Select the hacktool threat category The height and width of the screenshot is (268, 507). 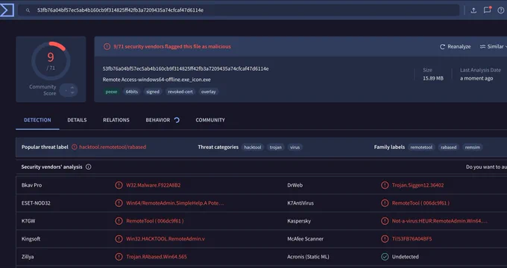pos(253,147)
